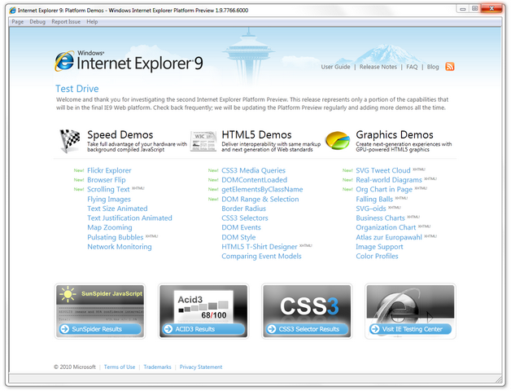Image resolution: width=511 pixels, height=391 pixels.
Task: Open the Org Chart in Page demo
Action: (384, 189)
